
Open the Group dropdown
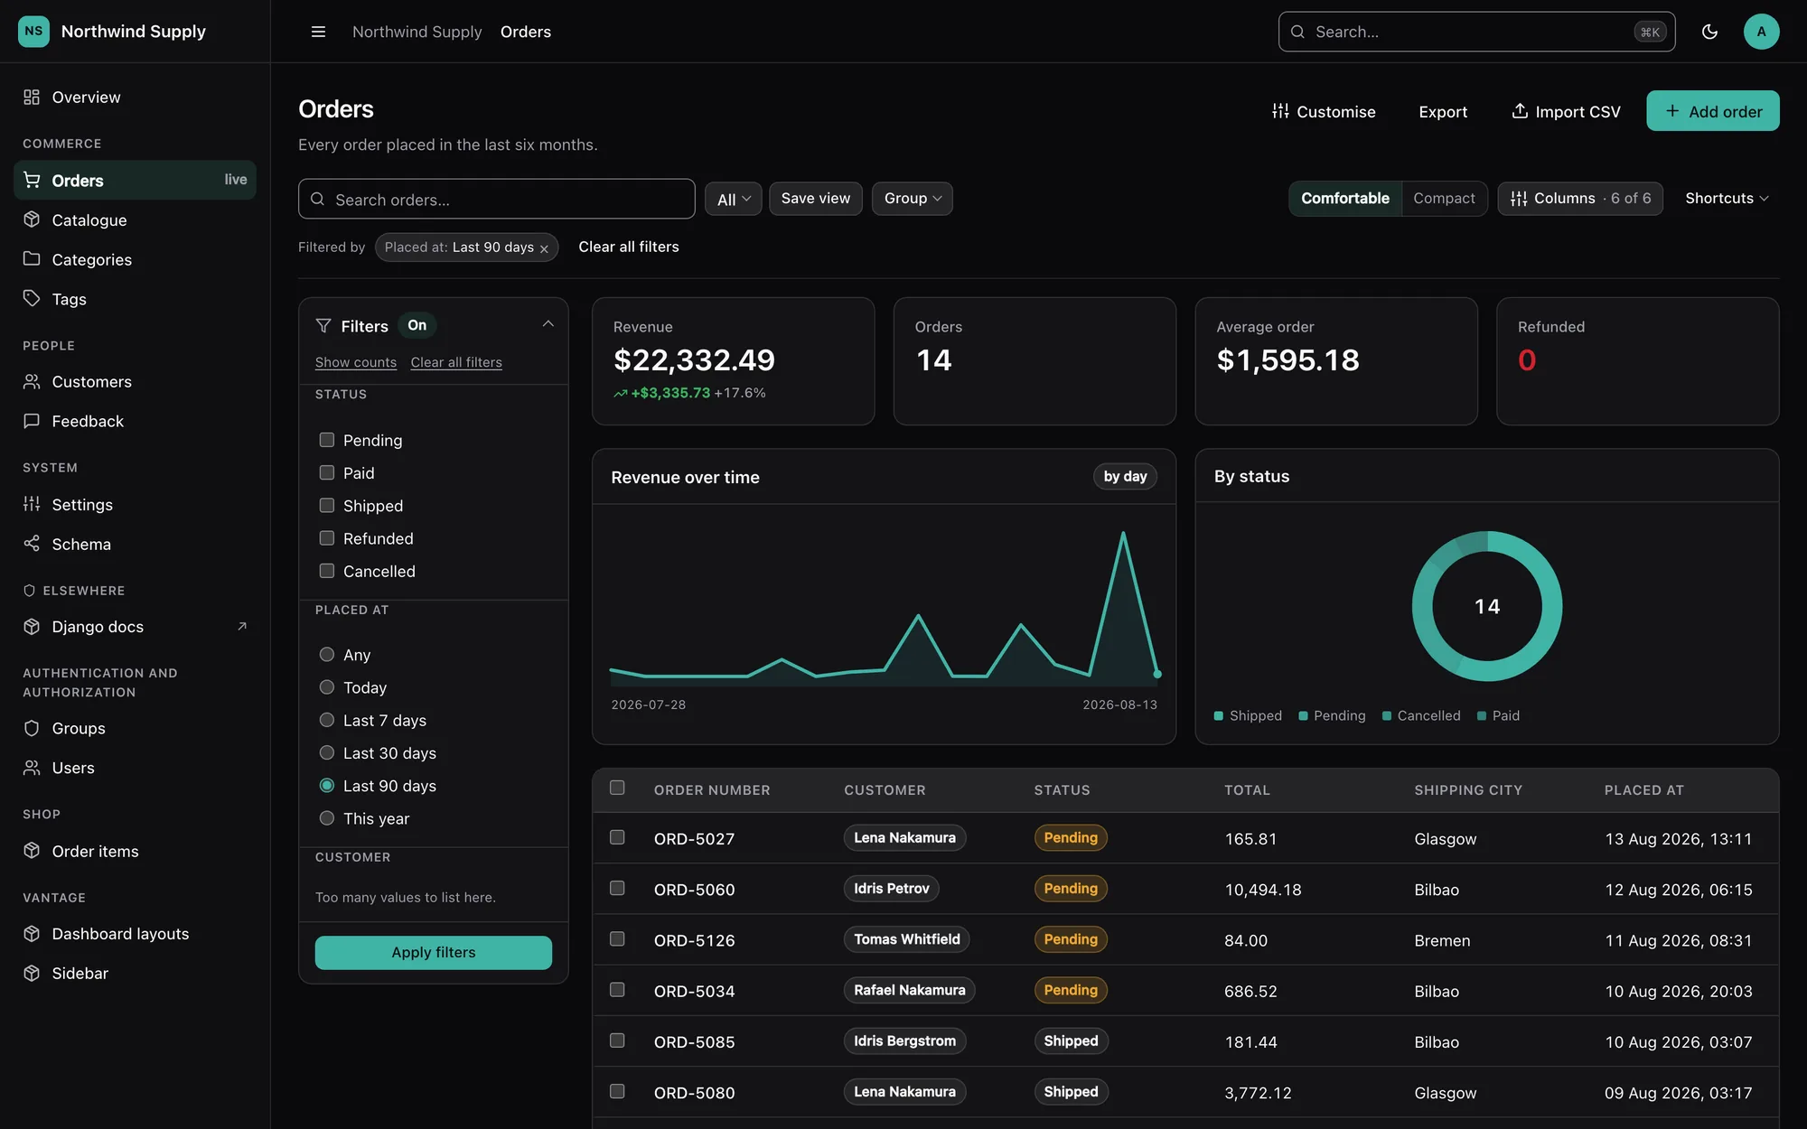[x=912, y=199]
